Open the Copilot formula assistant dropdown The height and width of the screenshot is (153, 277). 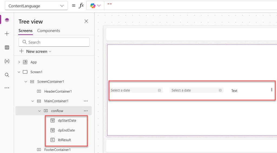click(95, 6)
